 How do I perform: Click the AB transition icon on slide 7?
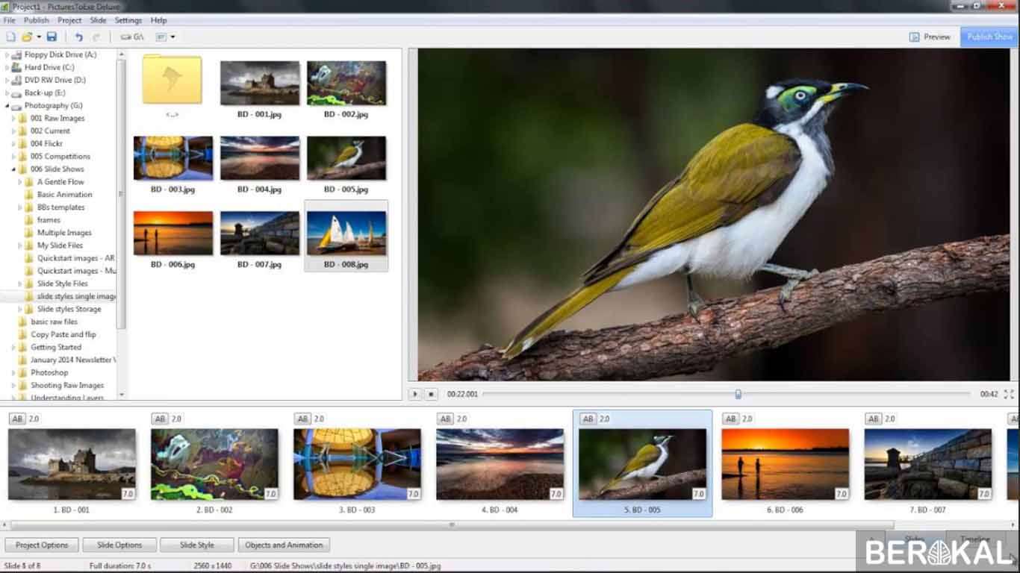(873, 419)
